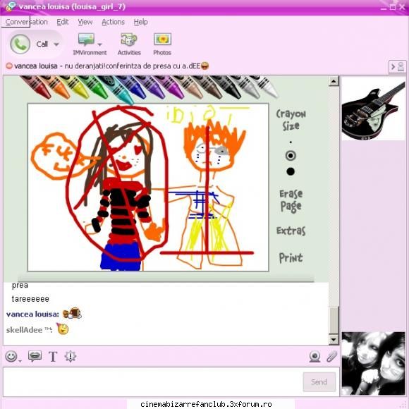Click Erase Page to clear the doodle
This screenshot has width=409, height=409.
pos(291,200)
